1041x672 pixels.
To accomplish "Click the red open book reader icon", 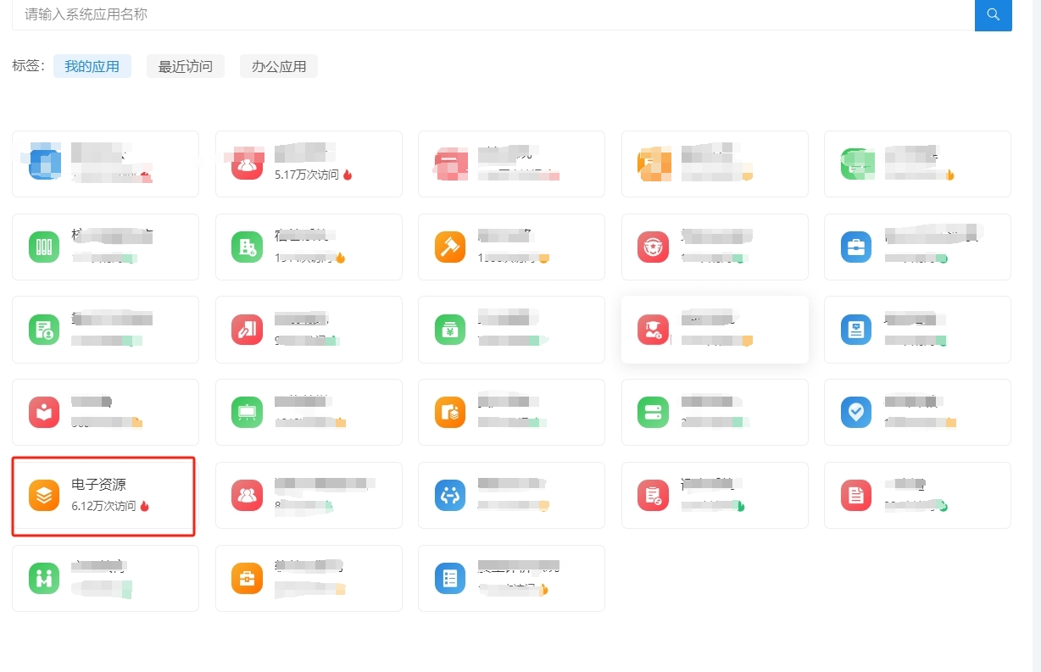I will [x=44, y=412].
